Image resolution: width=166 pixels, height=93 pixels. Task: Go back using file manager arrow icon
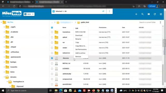(x=136, y=14)
